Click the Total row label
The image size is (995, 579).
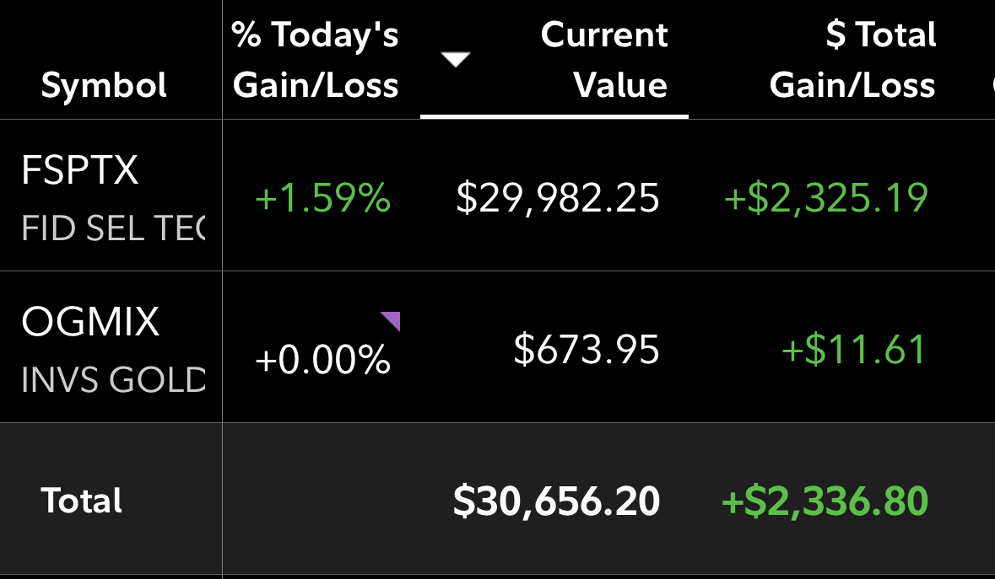[x=81, y=501]
